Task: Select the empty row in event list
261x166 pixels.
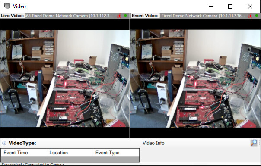Action: 70,159
